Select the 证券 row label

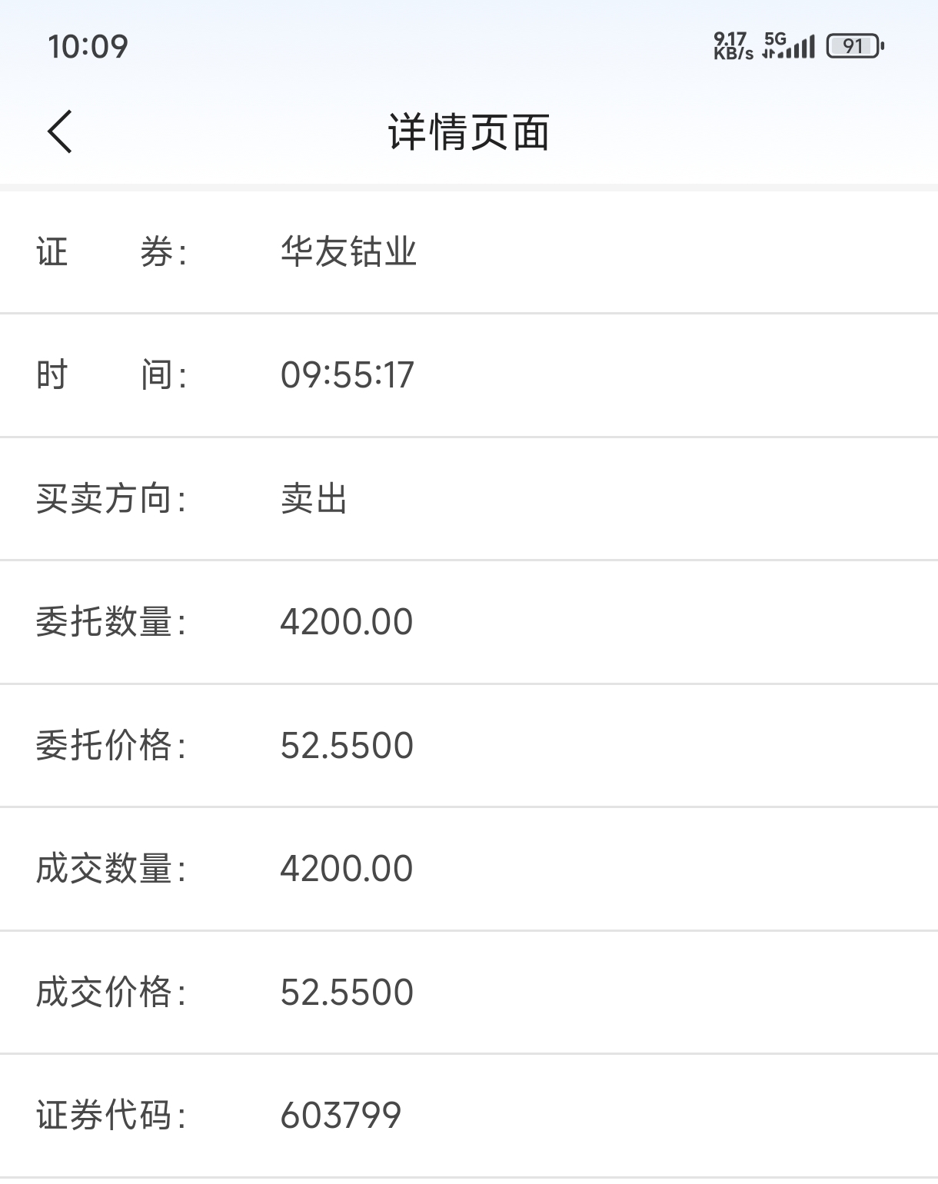[x=111, y=252]
